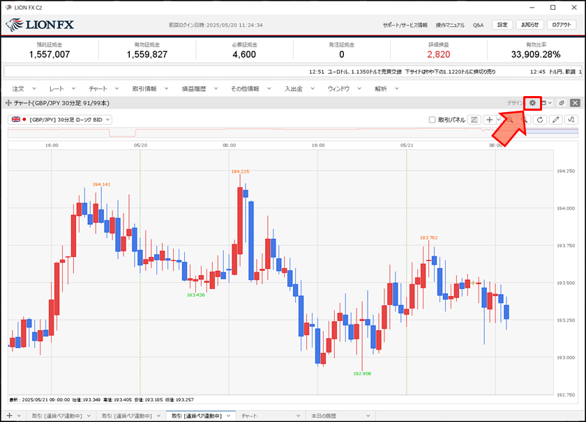
Task: Open chart design settings gear
Action: (533, 103)
